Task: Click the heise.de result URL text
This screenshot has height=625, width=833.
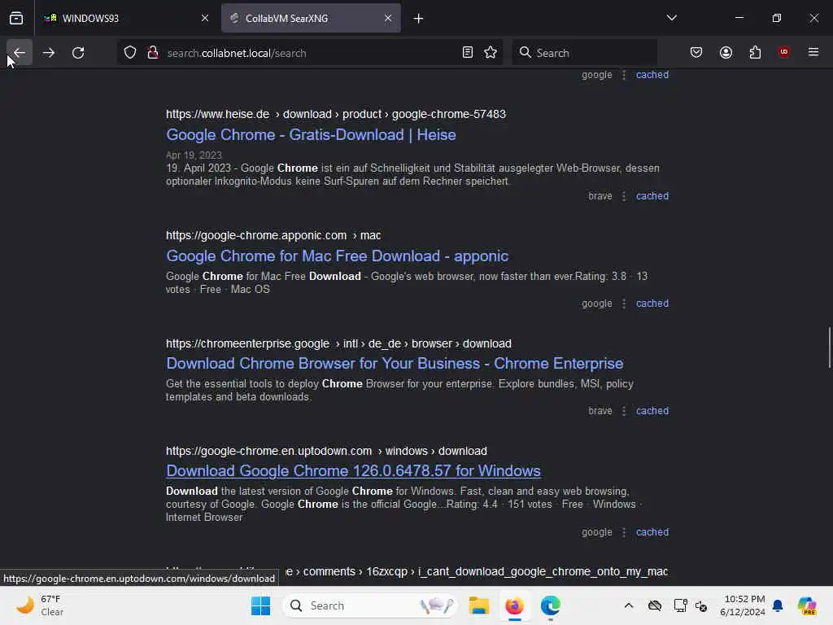Action: [x=336, y=114]
